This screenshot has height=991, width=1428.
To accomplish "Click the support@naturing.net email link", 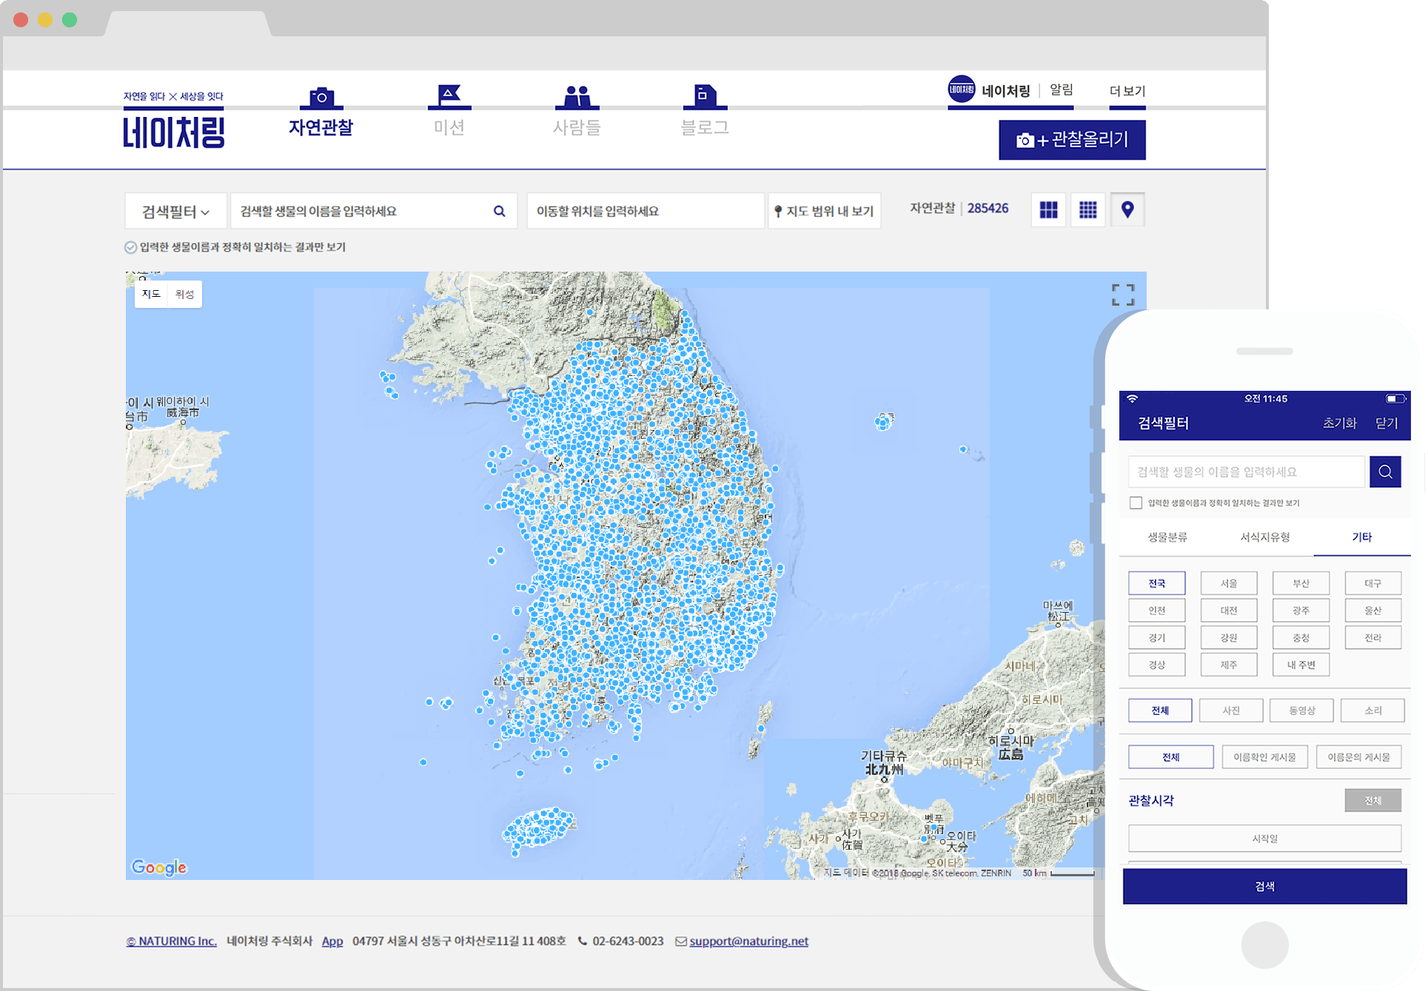I will [748, 941].
